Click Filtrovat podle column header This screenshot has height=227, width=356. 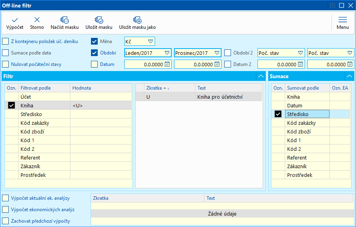point(44,88)
